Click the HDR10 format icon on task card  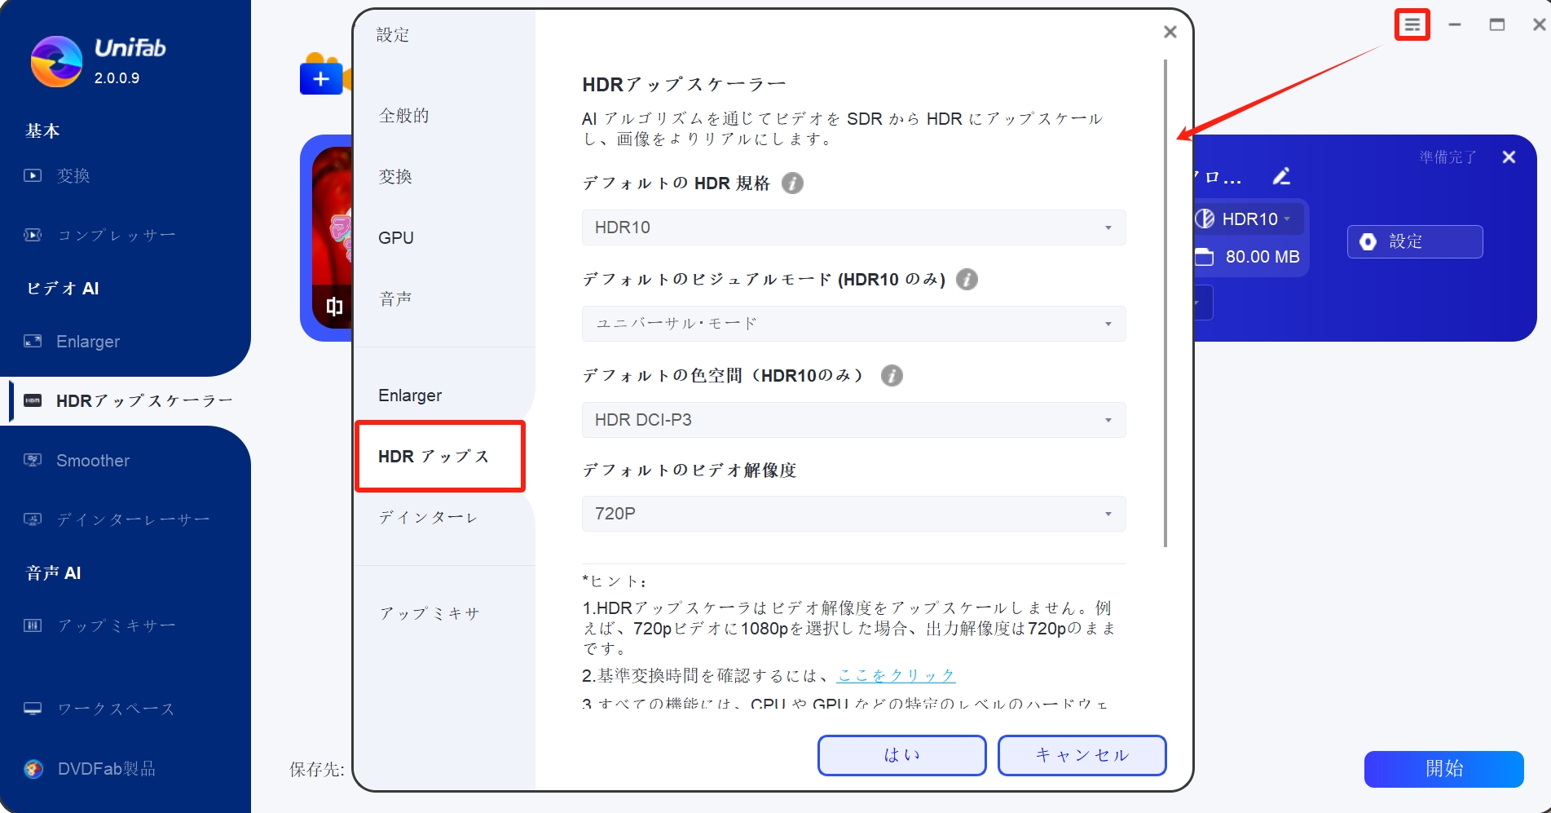[1205, 219]
